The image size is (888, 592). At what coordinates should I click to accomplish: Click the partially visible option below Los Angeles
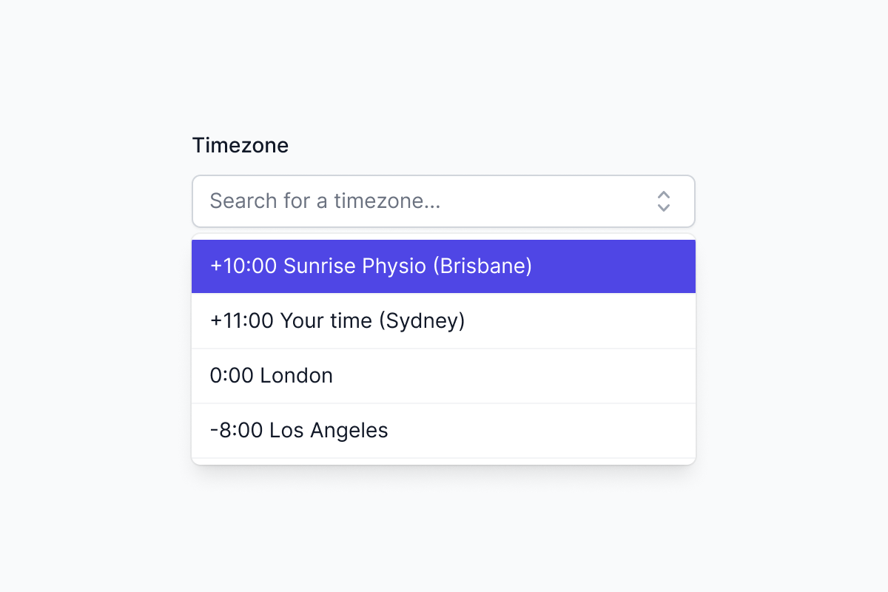[443, 462]
